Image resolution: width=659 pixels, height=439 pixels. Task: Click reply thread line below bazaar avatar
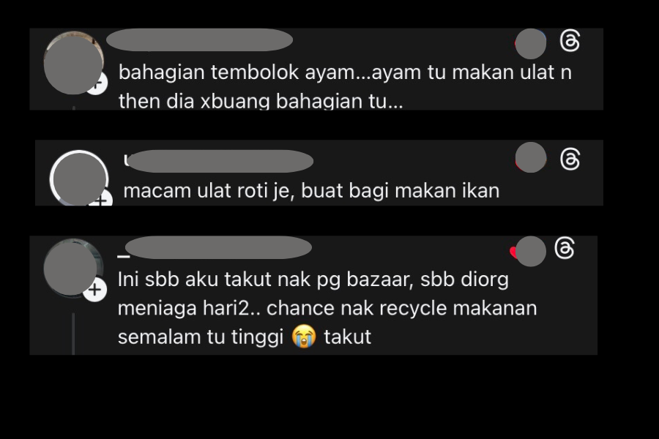pyautogui.click(x=73, y=334)
